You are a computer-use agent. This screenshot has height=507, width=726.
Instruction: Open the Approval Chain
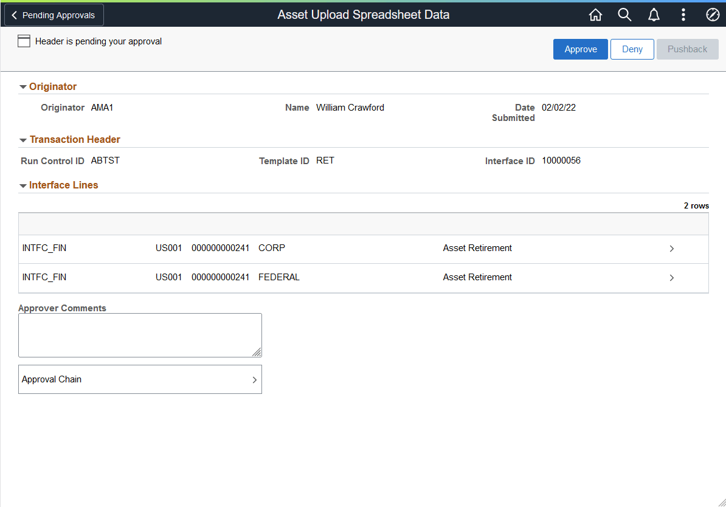click(140, 379)
